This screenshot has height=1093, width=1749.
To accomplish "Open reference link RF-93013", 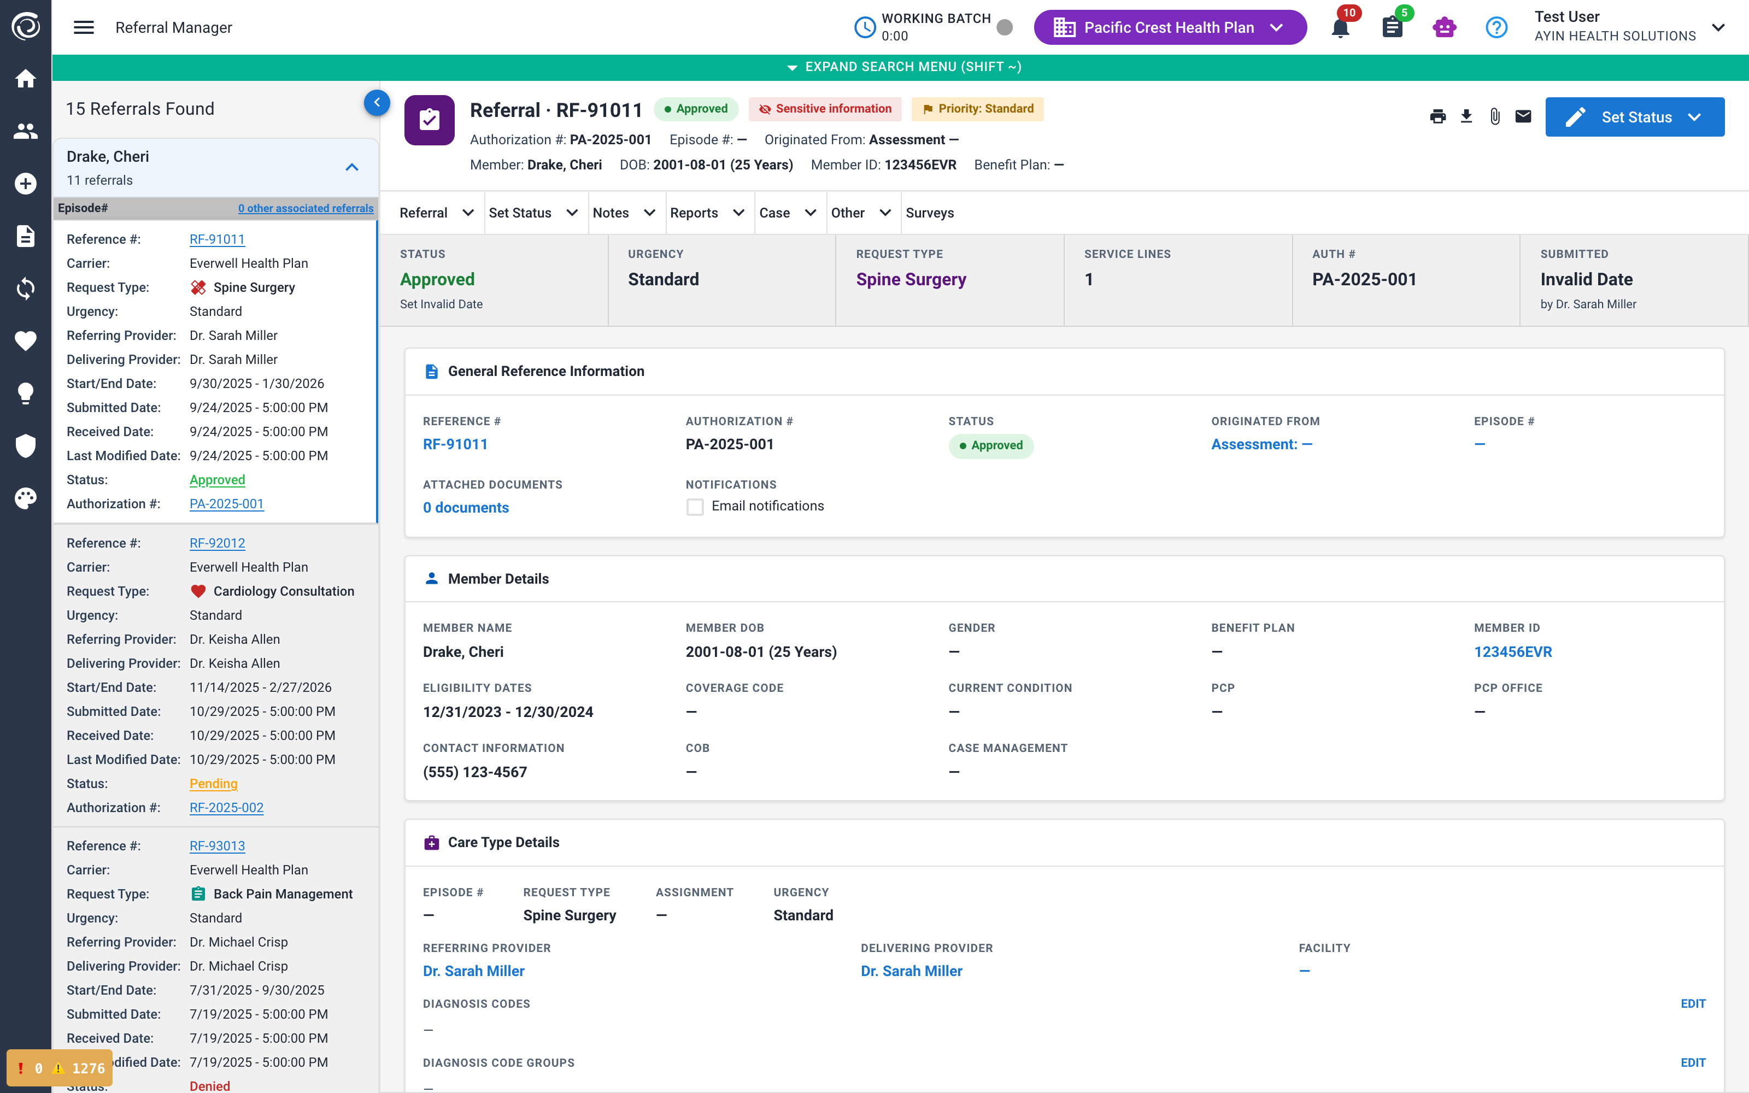I will [x=217, y=846].
